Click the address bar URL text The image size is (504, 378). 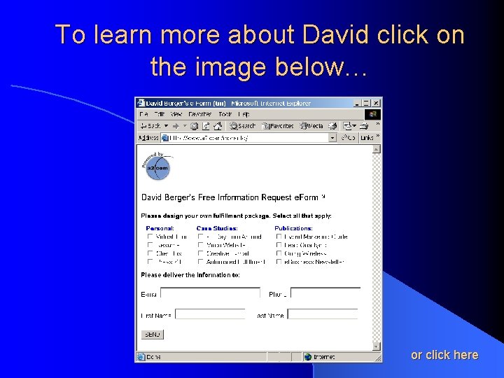tap(209, 138)
